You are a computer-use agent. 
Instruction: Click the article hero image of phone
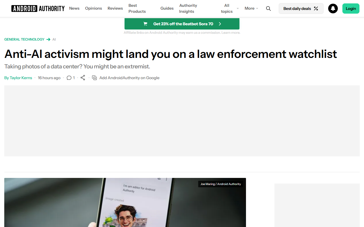[125, 202]
